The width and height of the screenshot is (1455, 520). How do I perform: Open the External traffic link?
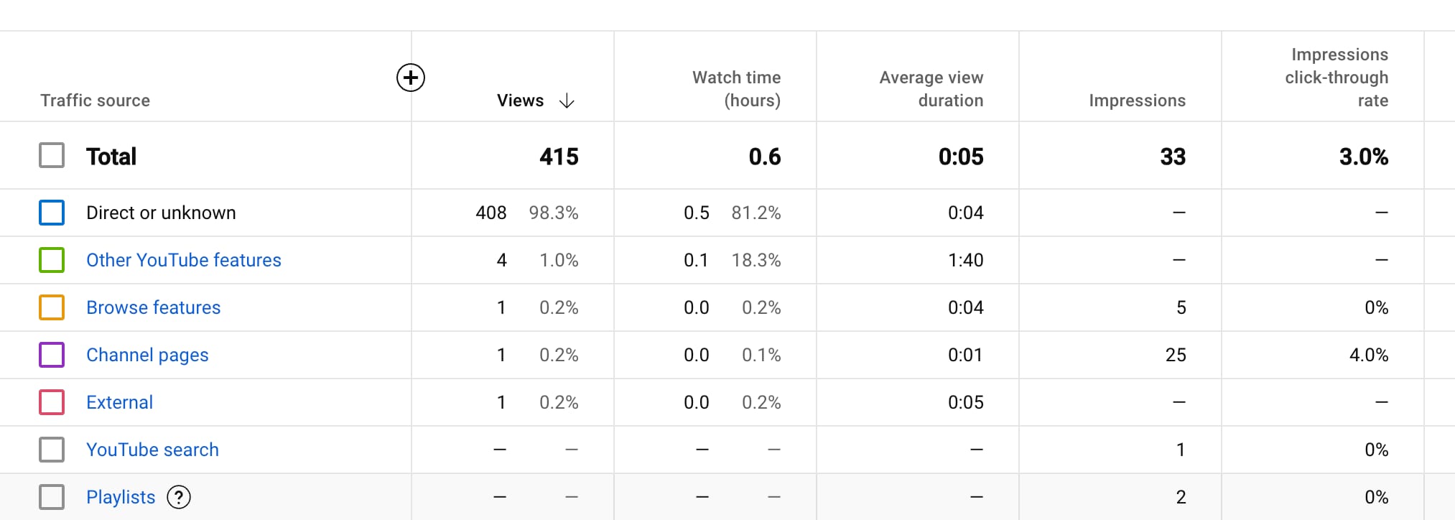tap(119, 402)
